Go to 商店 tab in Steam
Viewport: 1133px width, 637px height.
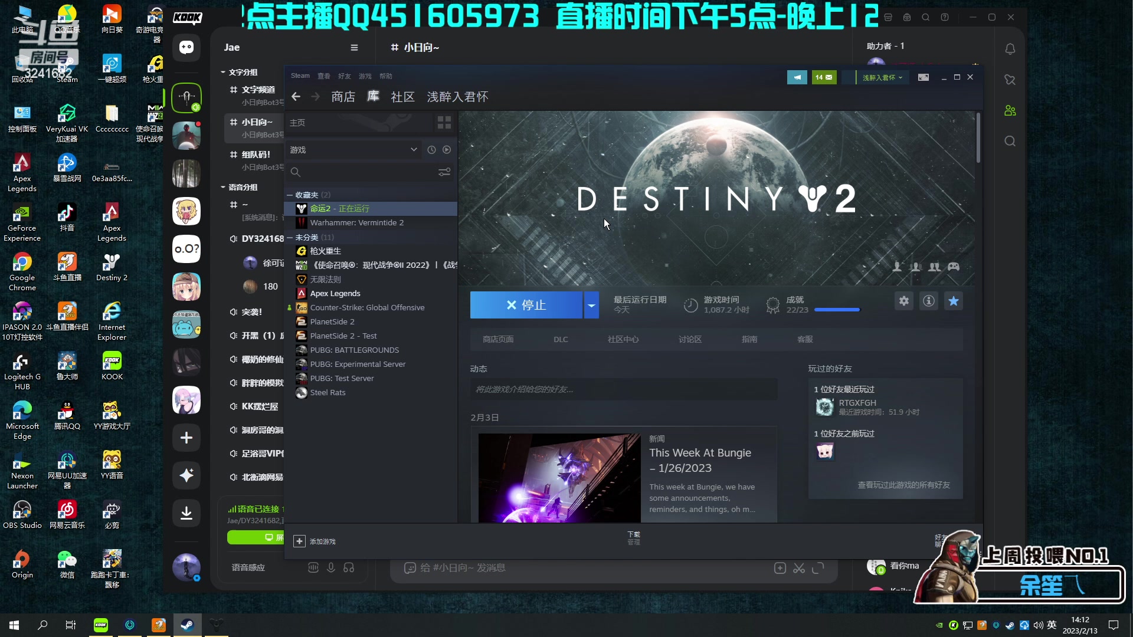pos(343,97)
